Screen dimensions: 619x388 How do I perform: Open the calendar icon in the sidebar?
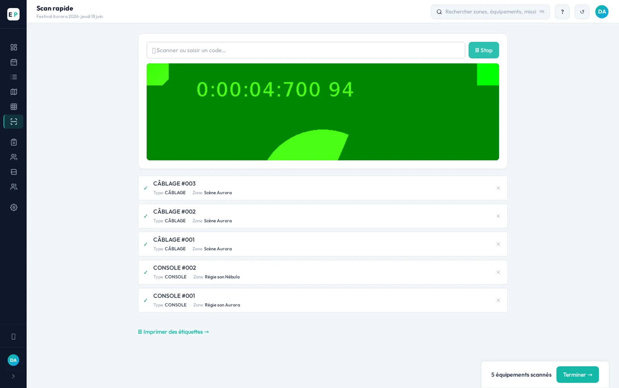coord(14,62)
